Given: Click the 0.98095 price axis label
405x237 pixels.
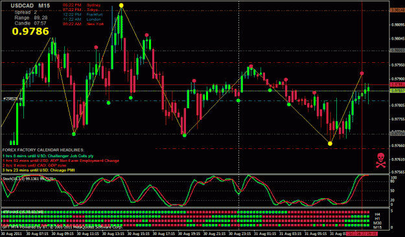Looking at the screenshot, I should click(398, 25).
